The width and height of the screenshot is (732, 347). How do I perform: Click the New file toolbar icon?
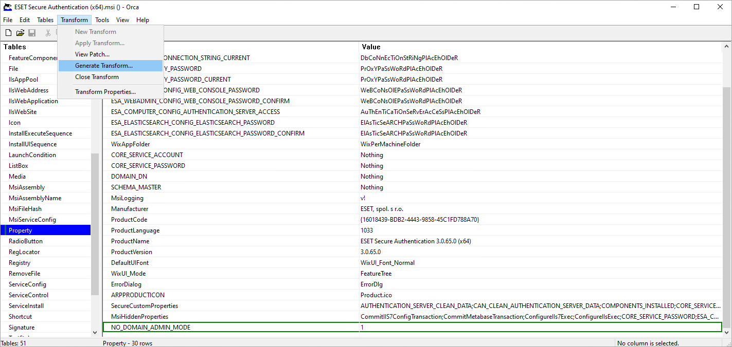pos(8,33)
